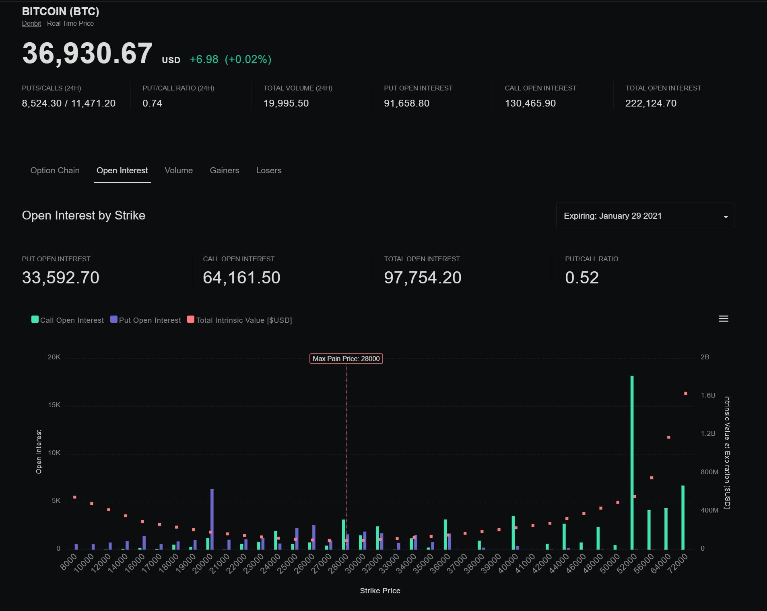Click total volume value 19,995.50
Viewport: 767px width, 611px height.
coord(286,103)
